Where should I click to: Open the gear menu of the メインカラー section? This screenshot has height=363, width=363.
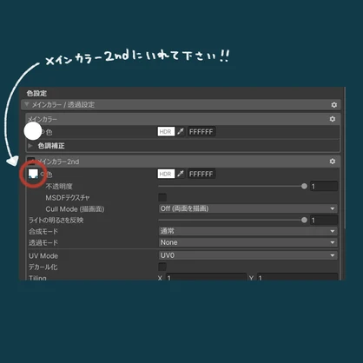333,119
